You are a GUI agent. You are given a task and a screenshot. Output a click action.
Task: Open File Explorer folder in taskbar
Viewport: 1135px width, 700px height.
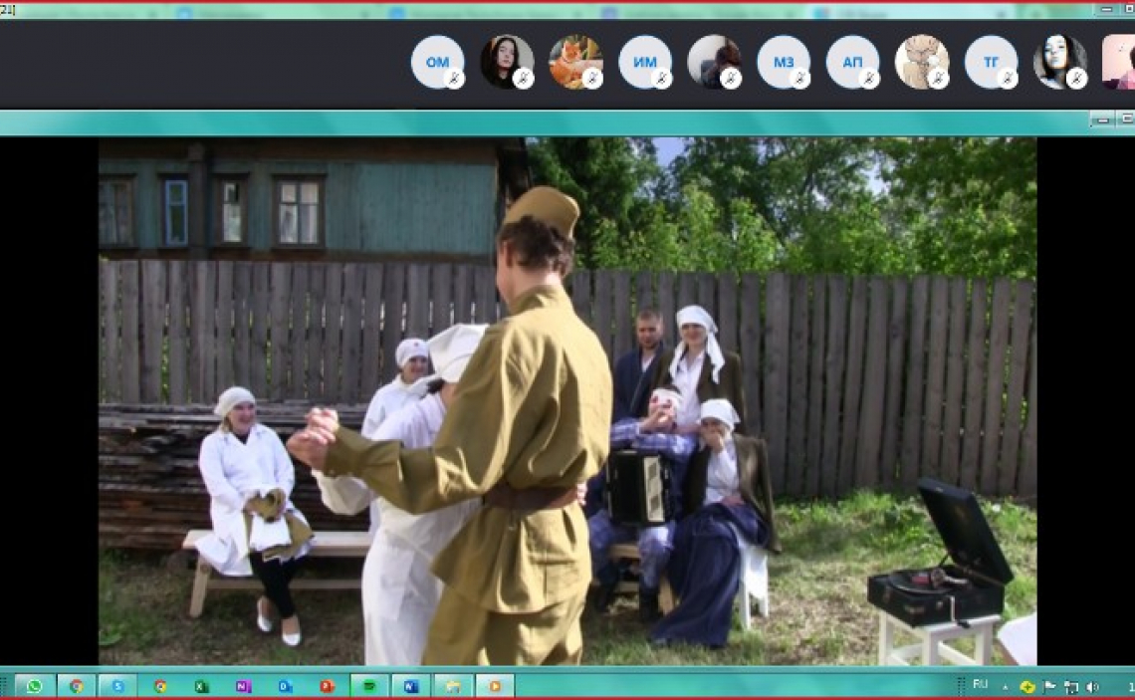(x=452, y=686)
